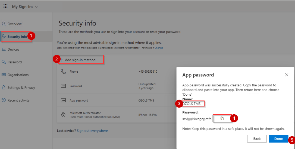Select the Password key icon in sidebar
The width and height of the screenshot is (295, 149).
click(4, 62)
